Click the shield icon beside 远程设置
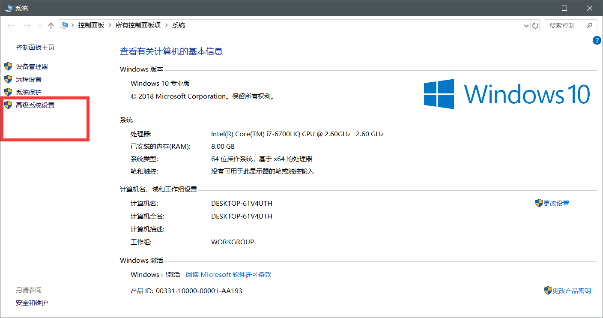Screen dimensions: 603x318 pos(8,79)
